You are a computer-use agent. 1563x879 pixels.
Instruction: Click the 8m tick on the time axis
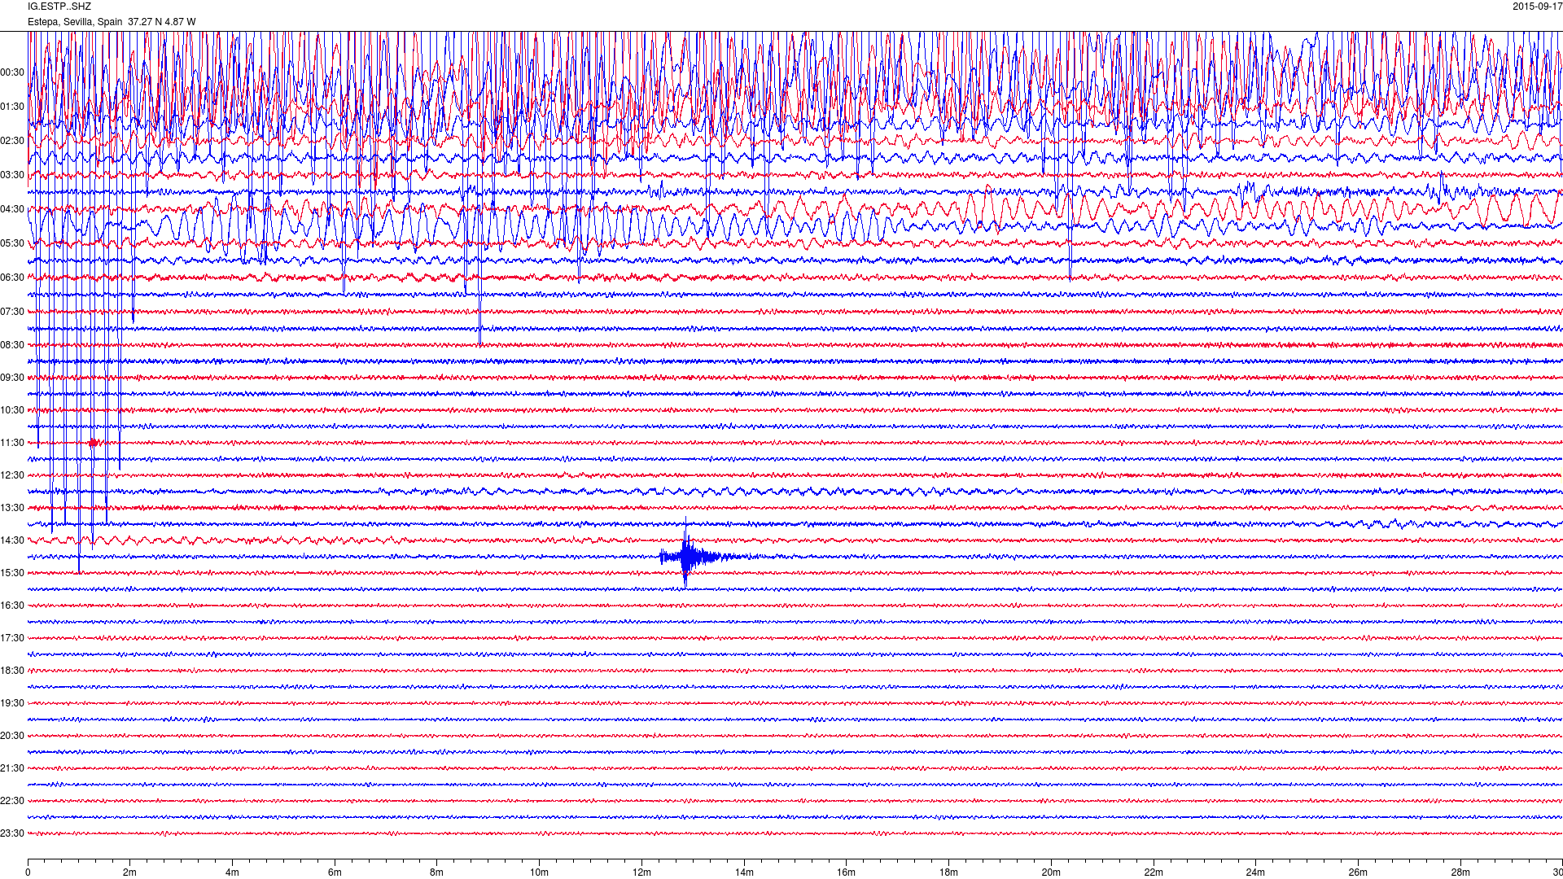point(437,872)
